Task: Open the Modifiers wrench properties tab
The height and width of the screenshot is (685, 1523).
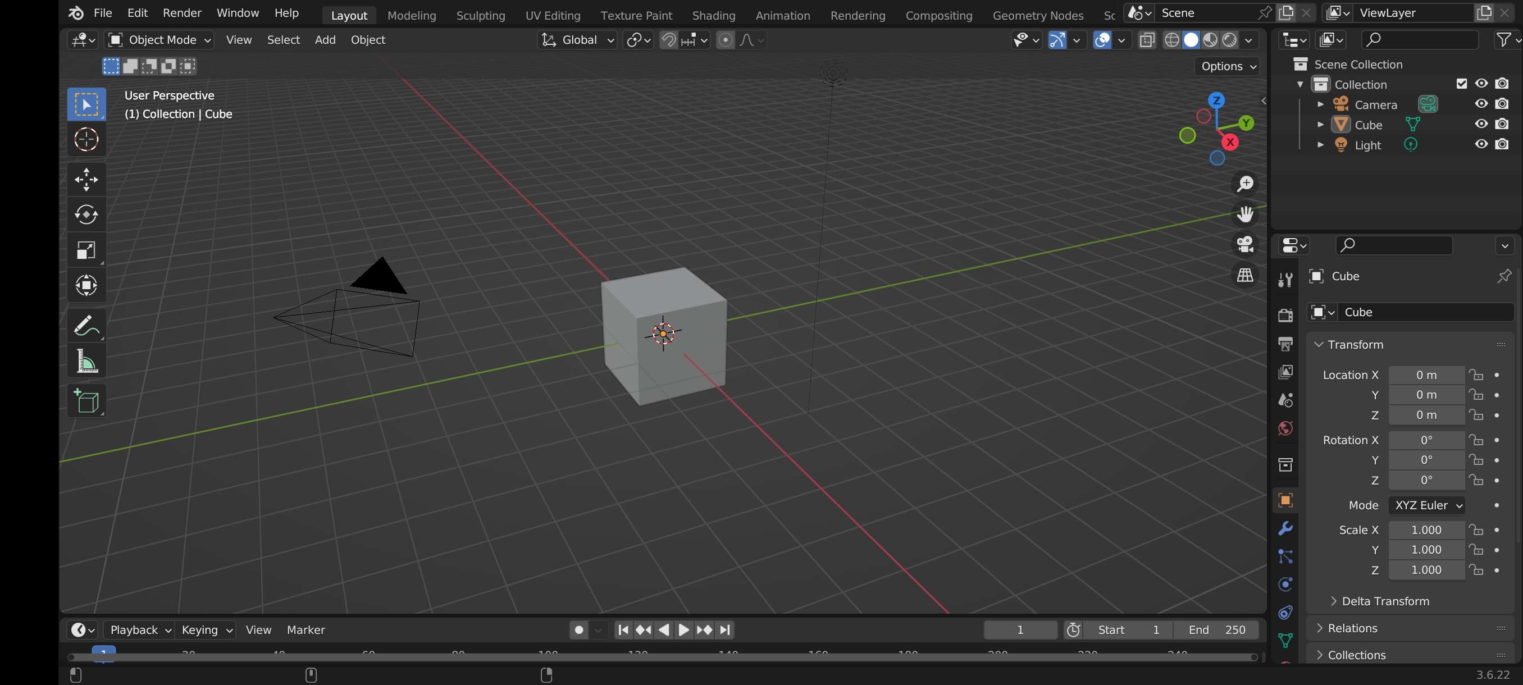Action: click(1285, 528)
